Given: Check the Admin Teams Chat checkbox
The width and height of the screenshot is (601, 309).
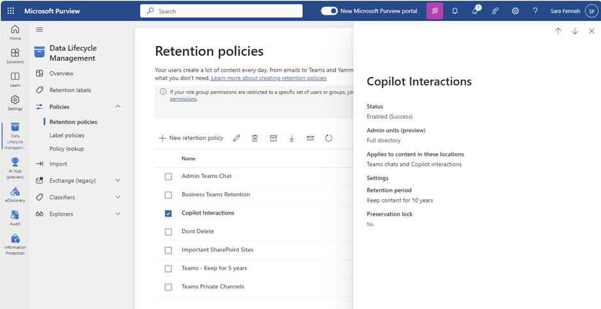Looking at the screenshot, I should (168, 176).
